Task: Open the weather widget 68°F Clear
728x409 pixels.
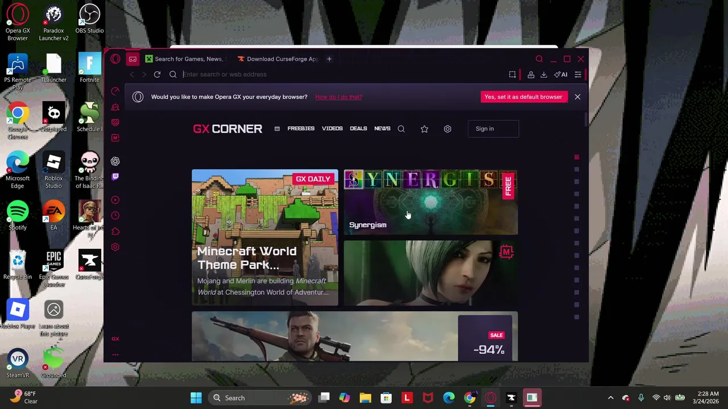Action: (23, 397)
